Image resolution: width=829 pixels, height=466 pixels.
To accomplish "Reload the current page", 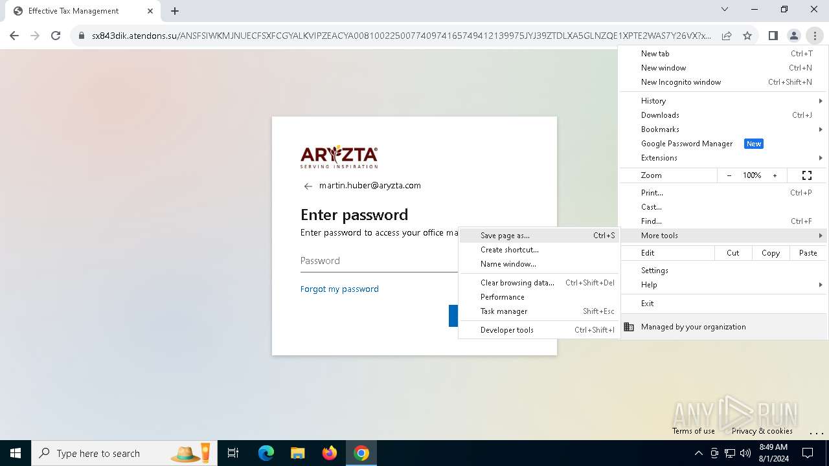I will pyautogui.click(x=56, y=36).
